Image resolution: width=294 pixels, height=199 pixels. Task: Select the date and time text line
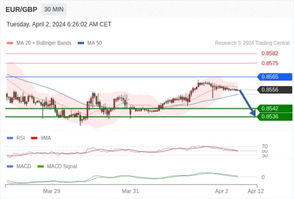point(59,24)
